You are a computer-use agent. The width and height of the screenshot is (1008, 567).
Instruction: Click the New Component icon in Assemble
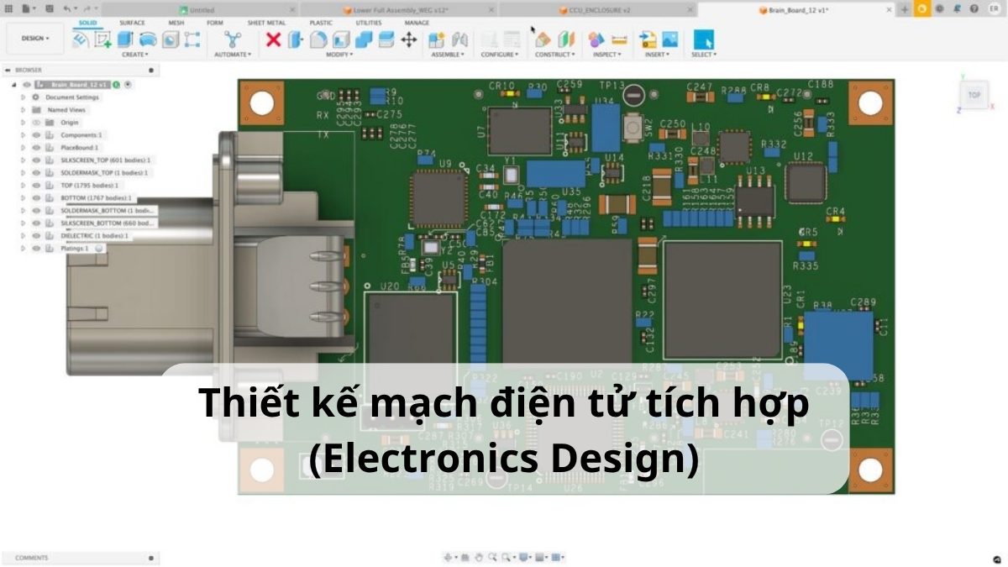437,39
